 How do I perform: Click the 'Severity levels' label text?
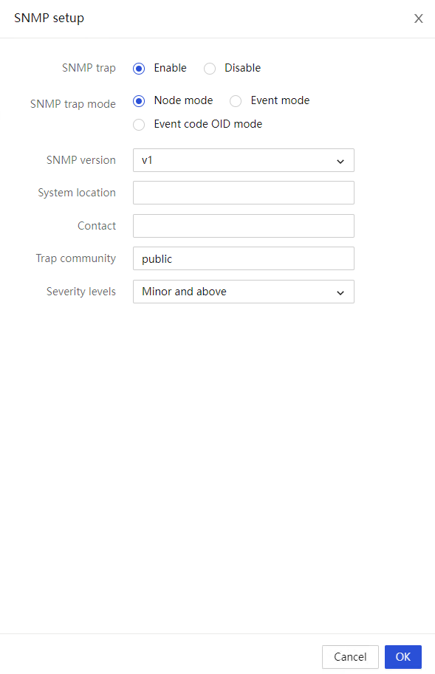tap(81, 292)
